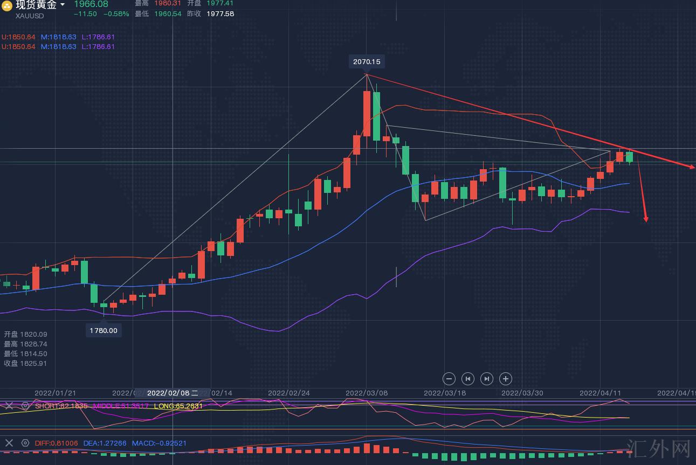Open the 现货黄金 symbol dropdown arrow
Viewport: 696px width, 465px height.
click(63, 5)
